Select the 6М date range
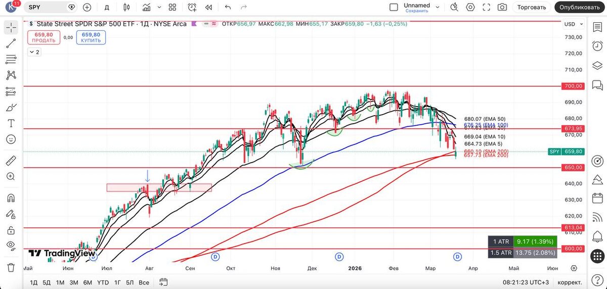This screenshot has width=607, height=289. tap(88, 282)
